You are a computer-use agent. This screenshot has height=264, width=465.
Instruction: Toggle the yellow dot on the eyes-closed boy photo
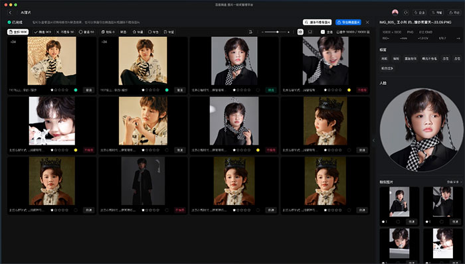[x=258, y=150]
